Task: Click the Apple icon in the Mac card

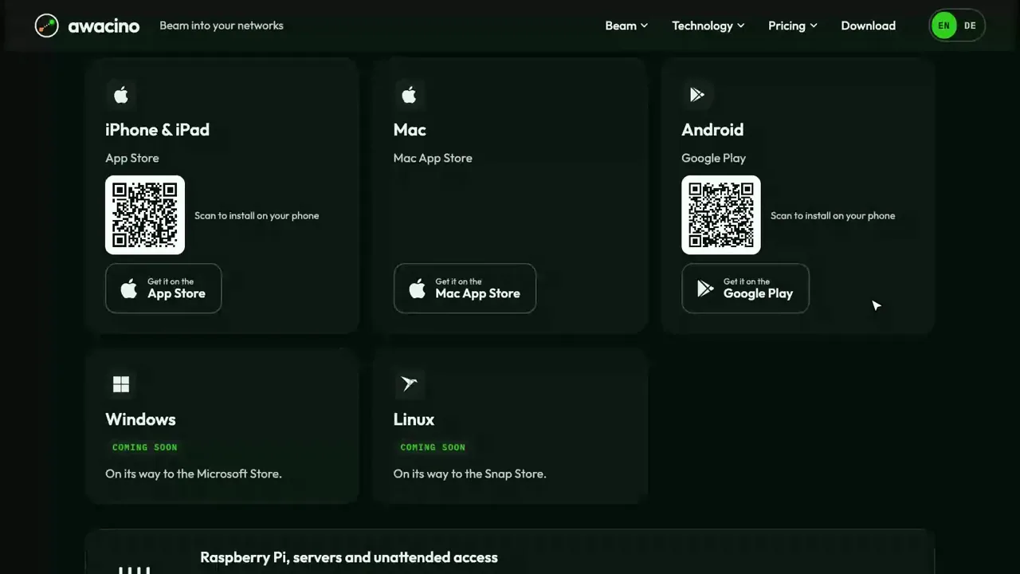Action: click(409, 96)
